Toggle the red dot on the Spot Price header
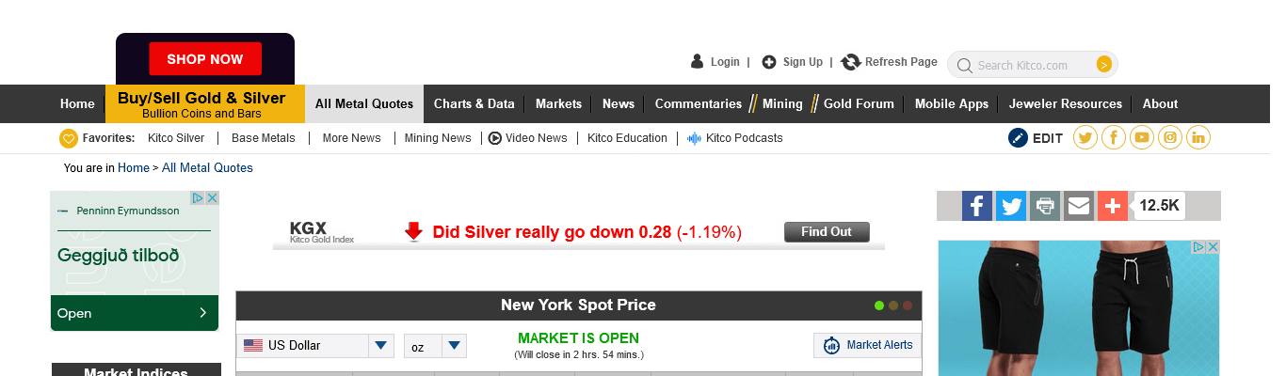 [x=908, y=305]
